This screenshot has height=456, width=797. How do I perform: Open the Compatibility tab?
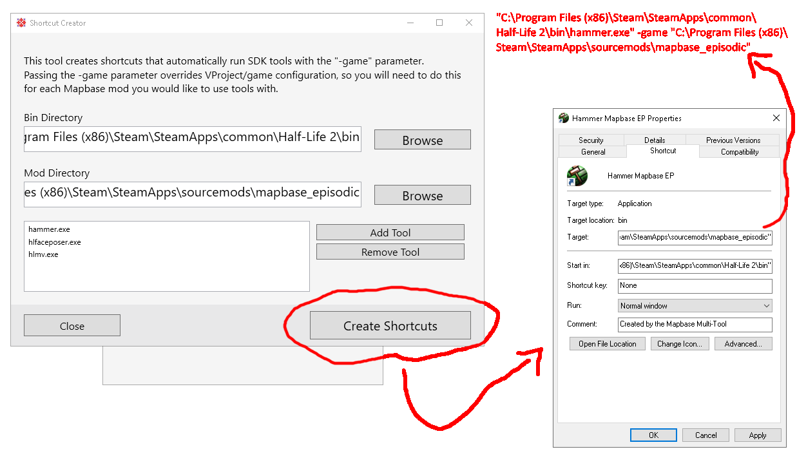[x=739, y=152]
